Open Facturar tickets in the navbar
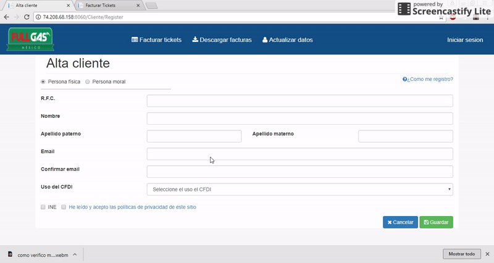Image resolution: width=494 pixels, height=263 pixels. tap(157, 40)
